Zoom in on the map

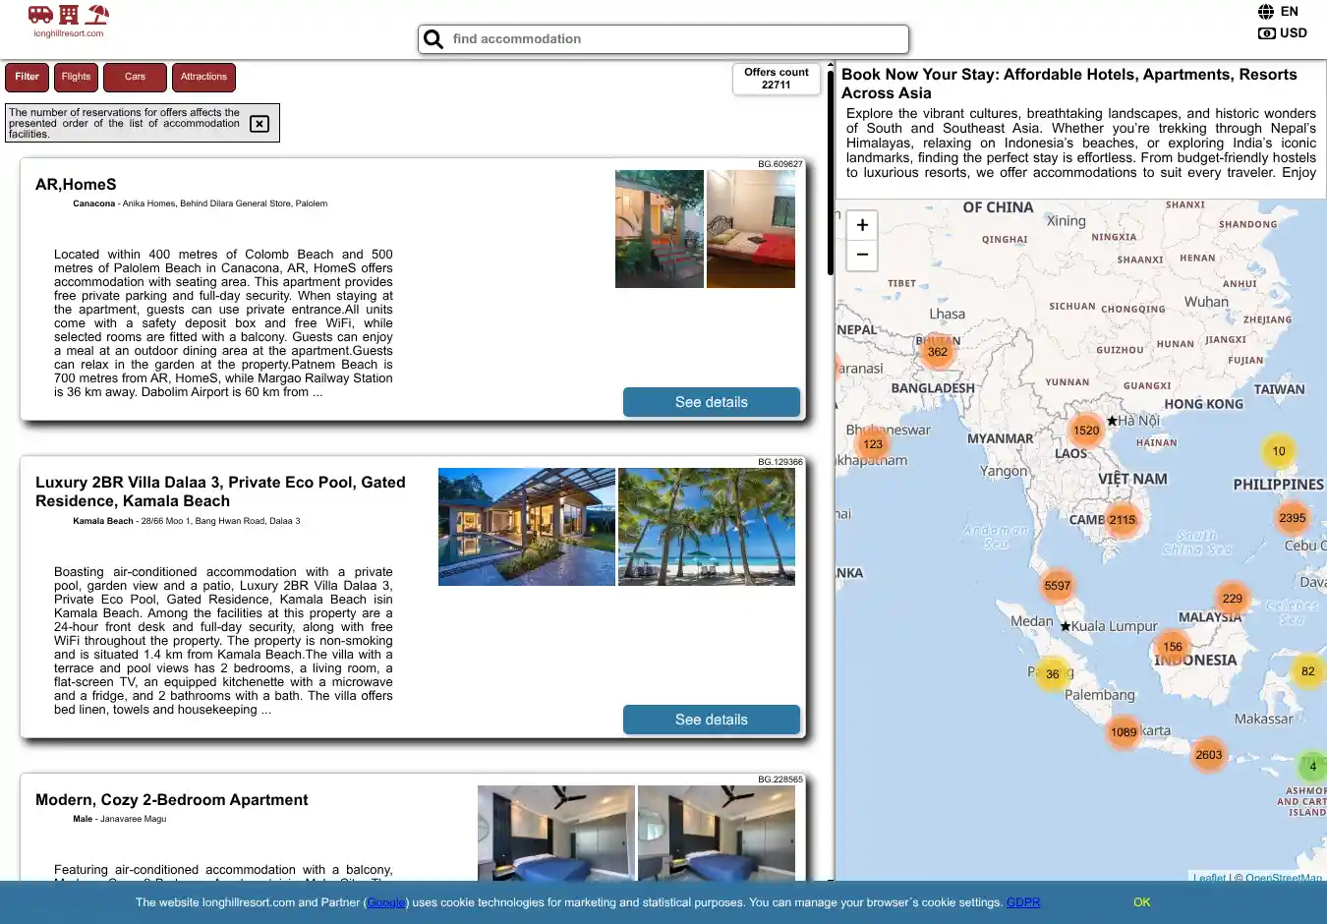(862, 225)
